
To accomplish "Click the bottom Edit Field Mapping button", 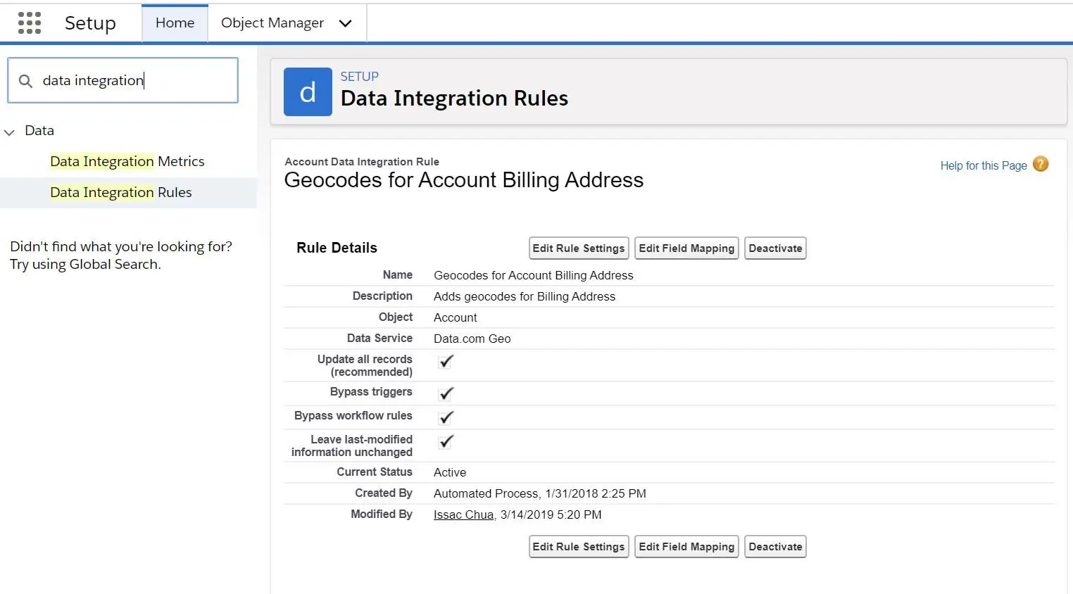I will 686,547.
